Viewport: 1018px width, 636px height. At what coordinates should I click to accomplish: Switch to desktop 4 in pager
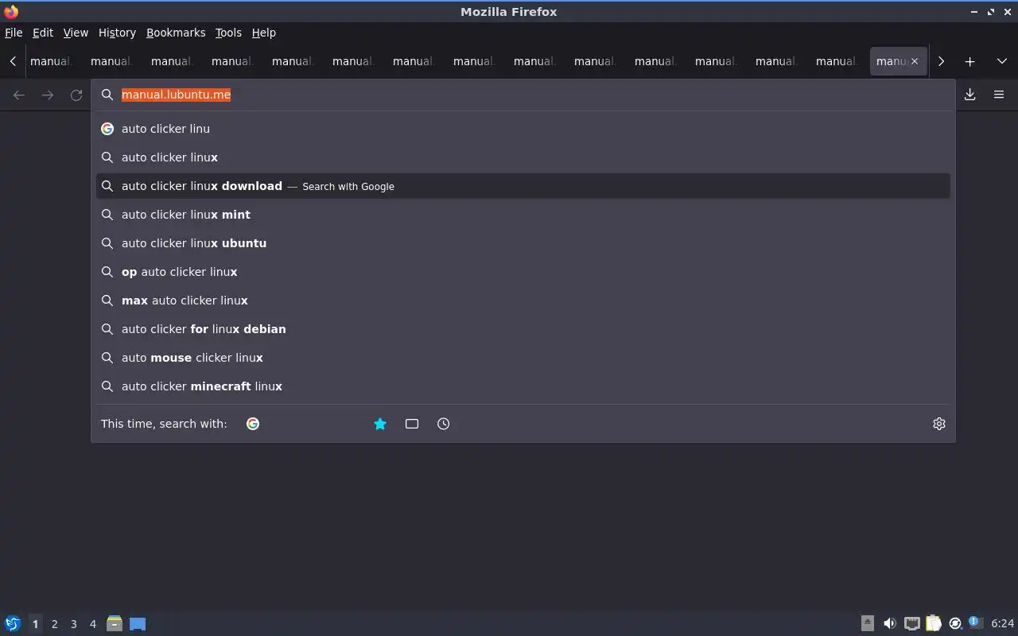click(92, 624)
